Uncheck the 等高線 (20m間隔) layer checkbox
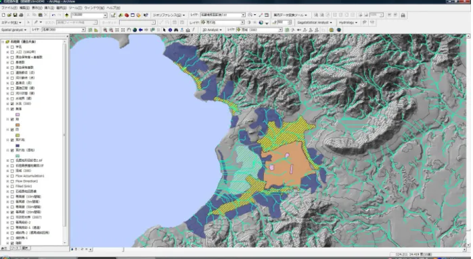Image resolution: width=473 pixels, height=259 pixels. 12,212
